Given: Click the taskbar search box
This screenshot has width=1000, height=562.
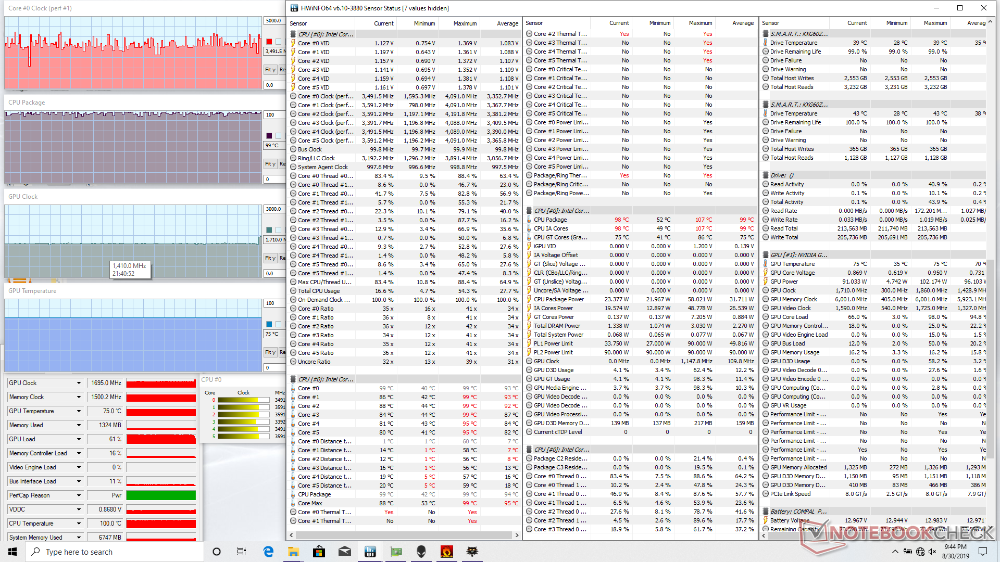Looking at the screenshot, I should tap(115, 552).
